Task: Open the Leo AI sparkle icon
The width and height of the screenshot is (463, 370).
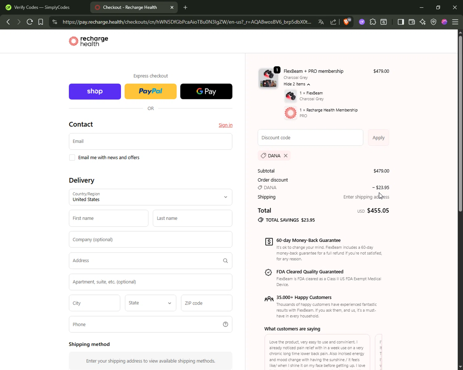Action: tap(423, 22)
